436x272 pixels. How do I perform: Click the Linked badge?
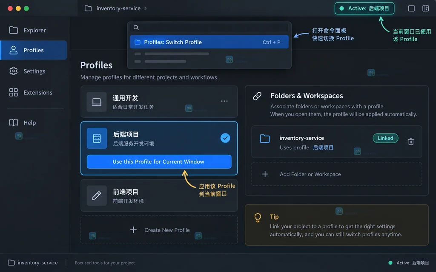point(385,138)
